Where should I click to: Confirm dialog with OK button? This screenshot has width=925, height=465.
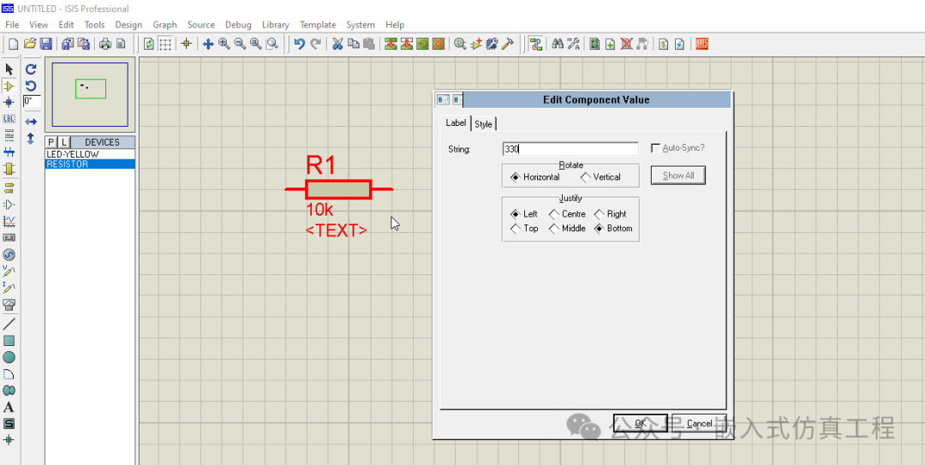pos(641,424)
